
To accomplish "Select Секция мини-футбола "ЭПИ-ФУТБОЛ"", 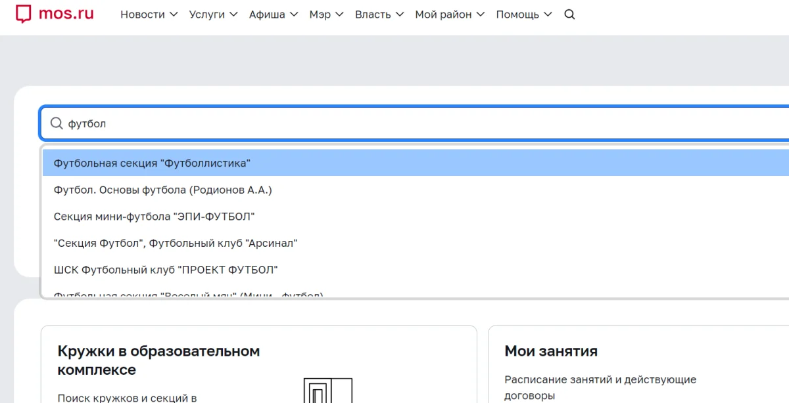I will coord(416,216).
